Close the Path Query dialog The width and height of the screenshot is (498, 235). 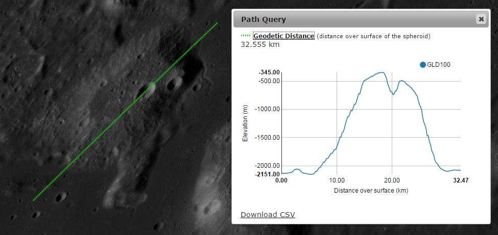coord(481,19)
